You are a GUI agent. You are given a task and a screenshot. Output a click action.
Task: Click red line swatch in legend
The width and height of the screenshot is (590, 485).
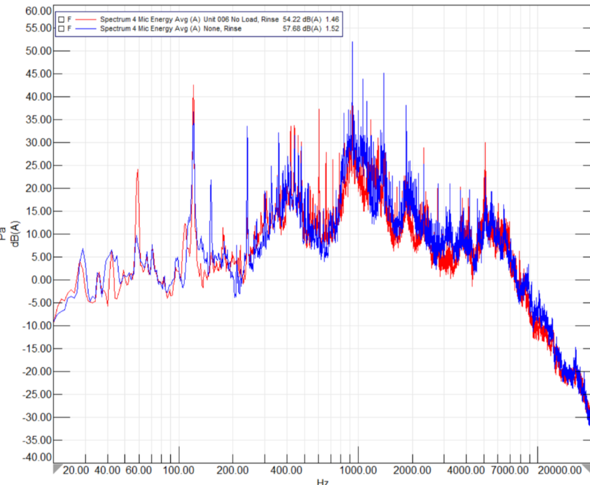click(85, 19)
